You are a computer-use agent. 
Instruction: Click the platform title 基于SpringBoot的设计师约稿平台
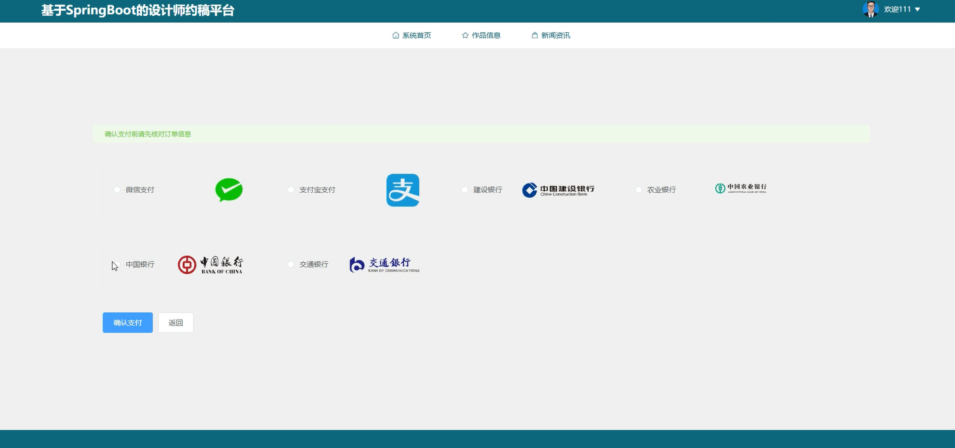coord(138,10)
